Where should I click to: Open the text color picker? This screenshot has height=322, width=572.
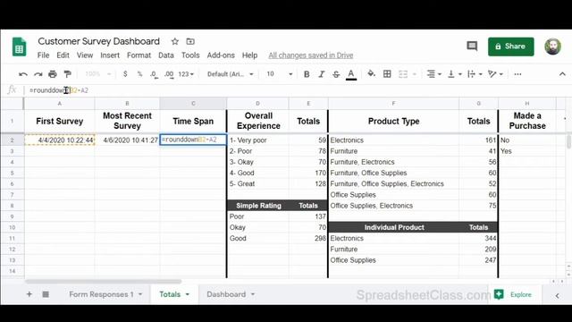[x=351, y=74]
